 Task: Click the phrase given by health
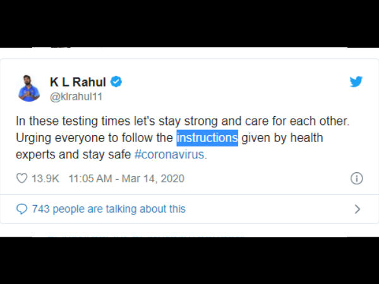[282, 138]
